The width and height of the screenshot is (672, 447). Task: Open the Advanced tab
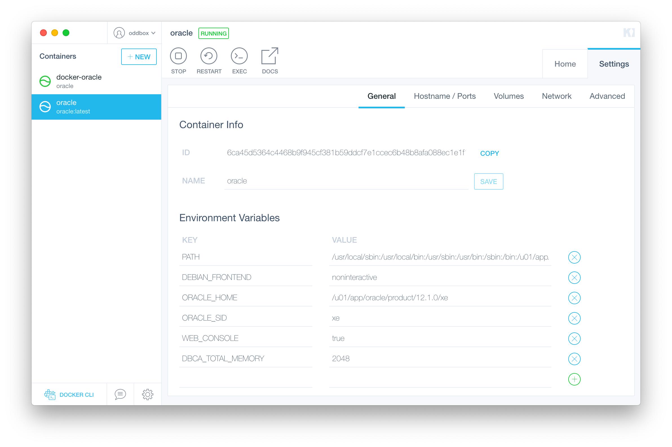pos(607,96)
